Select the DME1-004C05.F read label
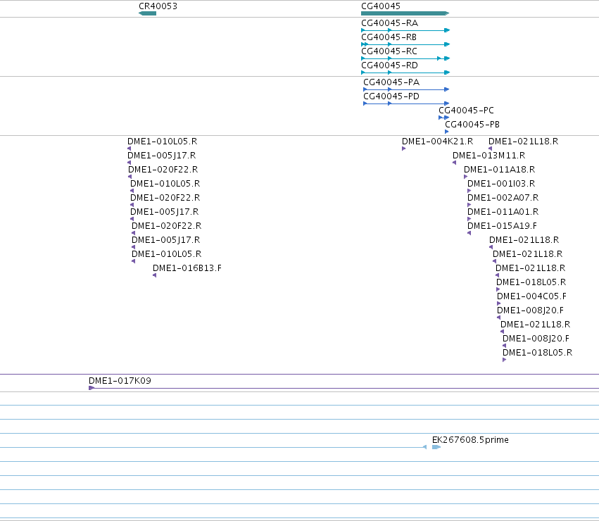Screen dimensions: 599x521 point(531,296)
